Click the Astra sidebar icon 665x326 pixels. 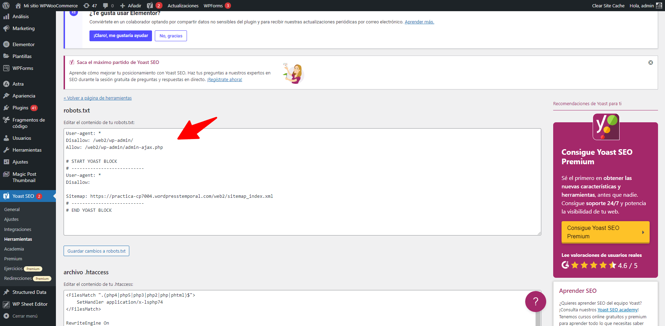tap(6, 84)
